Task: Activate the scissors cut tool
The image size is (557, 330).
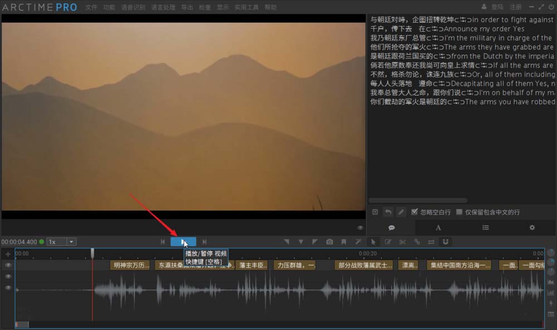Action: coord(402,242)
